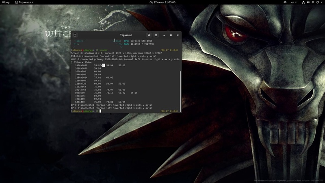Click the GeForce GTX 1050 GPU text
Screen dimensions: 325x183
141,41
